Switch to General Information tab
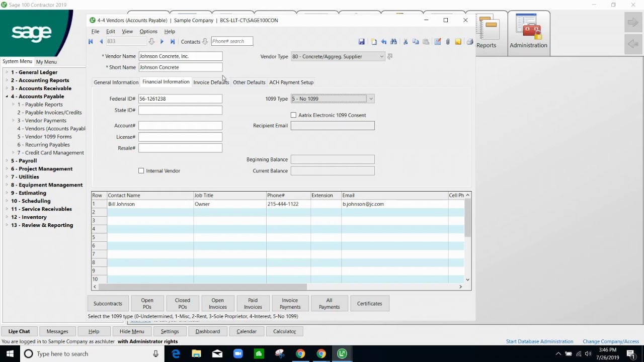The height and width of the screenshot is (362, 644). pyautogui.click(x=116, y=82)
